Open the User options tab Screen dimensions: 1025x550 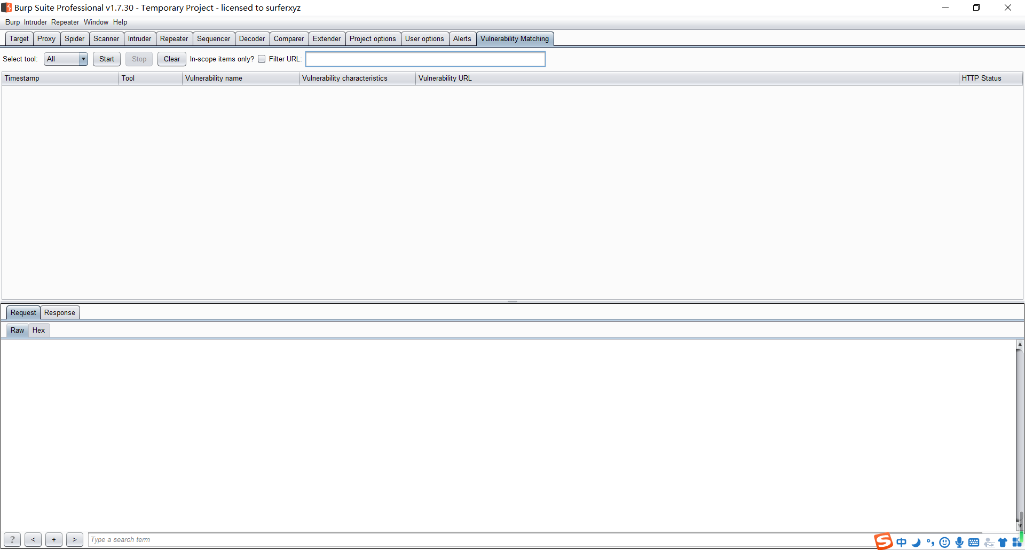coord(424,39)
